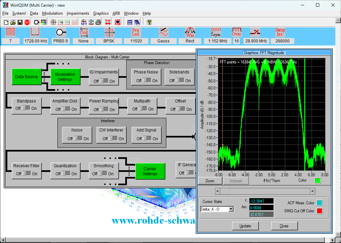Toggle the Multipath switch
341x243 pixels.
click(143, 108)
